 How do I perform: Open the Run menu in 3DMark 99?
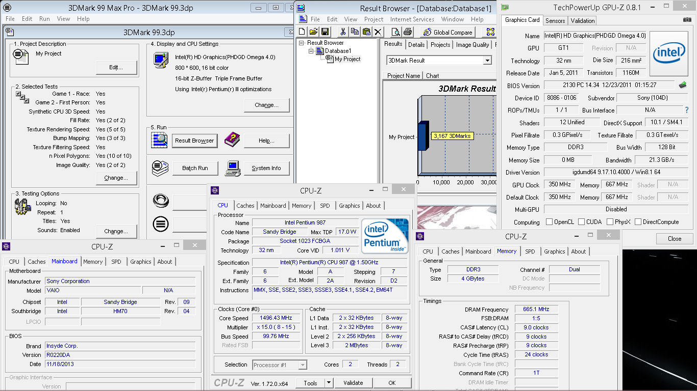point(44,19)
